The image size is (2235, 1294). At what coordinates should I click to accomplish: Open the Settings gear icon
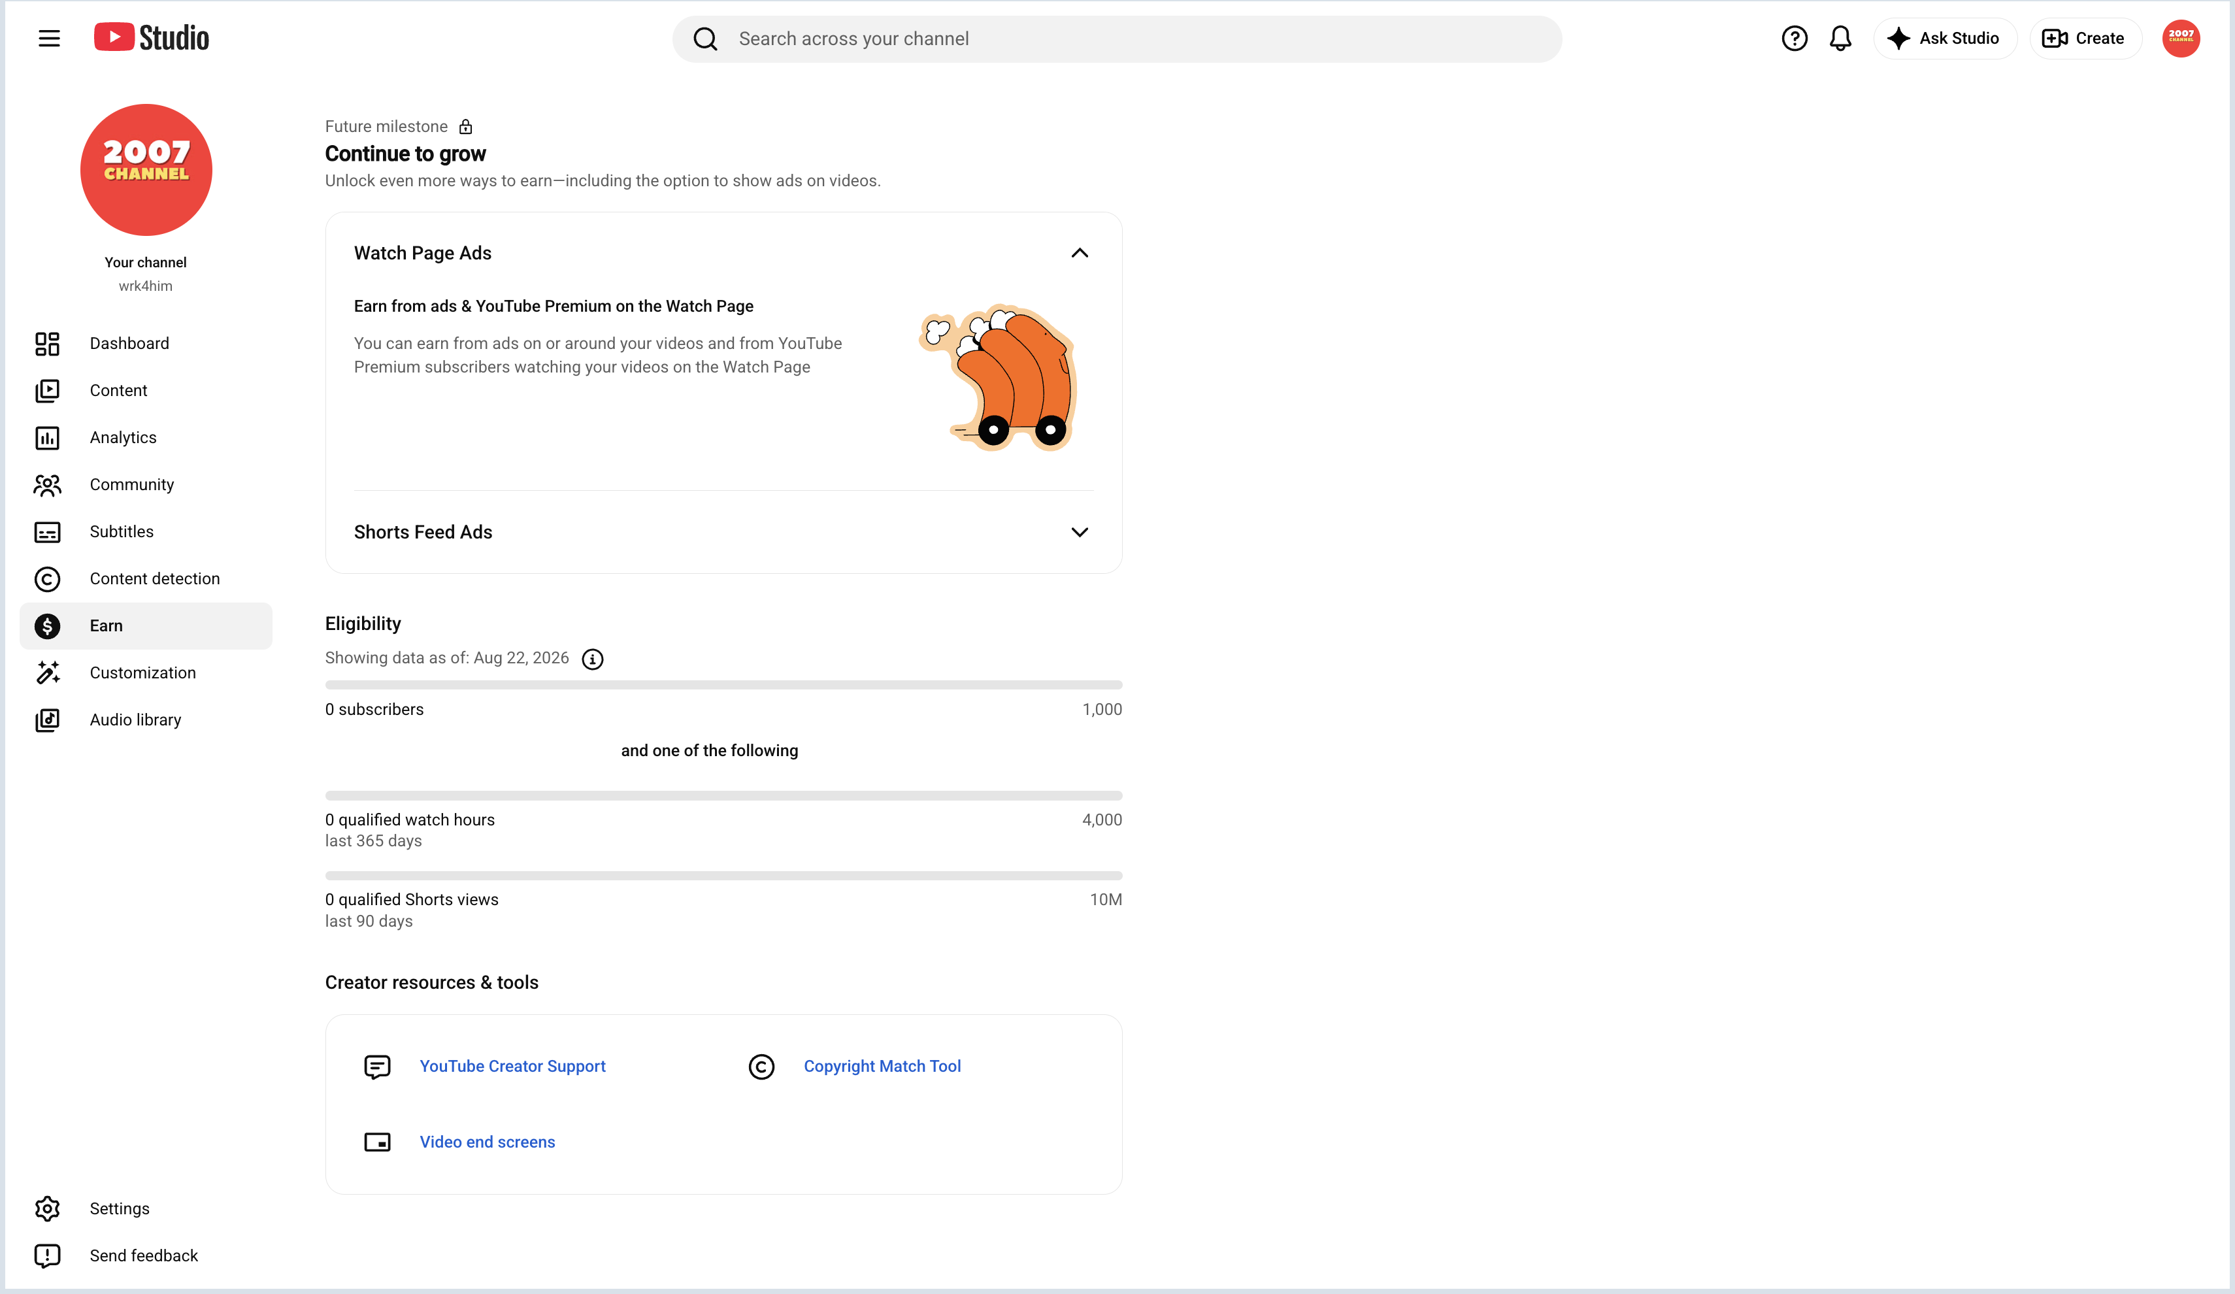[47, 1209]
